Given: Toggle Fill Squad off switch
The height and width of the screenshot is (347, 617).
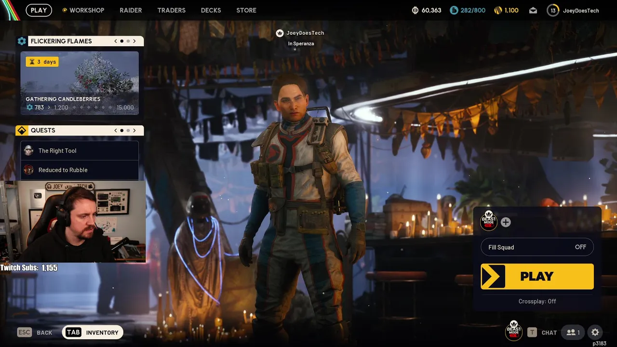Looking at the screenshot, I should [x=537, y=247].
